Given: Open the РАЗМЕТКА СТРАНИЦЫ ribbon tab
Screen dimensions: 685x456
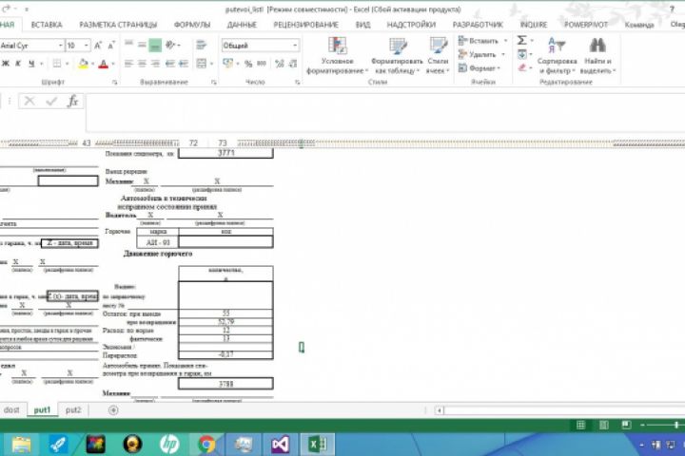Looking at the screenshot, I should pyautogui.click(x=118, y=25).
